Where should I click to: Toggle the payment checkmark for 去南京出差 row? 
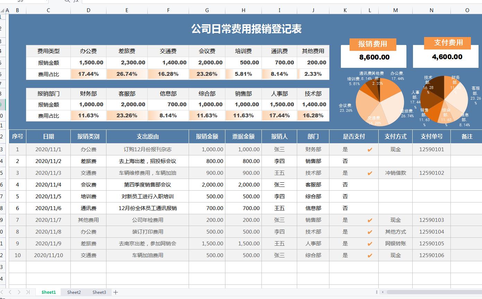coord(370,243)
